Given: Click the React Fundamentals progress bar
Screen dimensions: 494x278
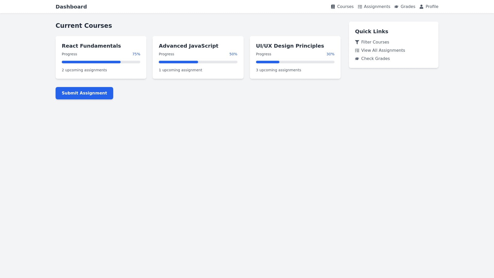Looking at the screenshot, I should point(101,62).
